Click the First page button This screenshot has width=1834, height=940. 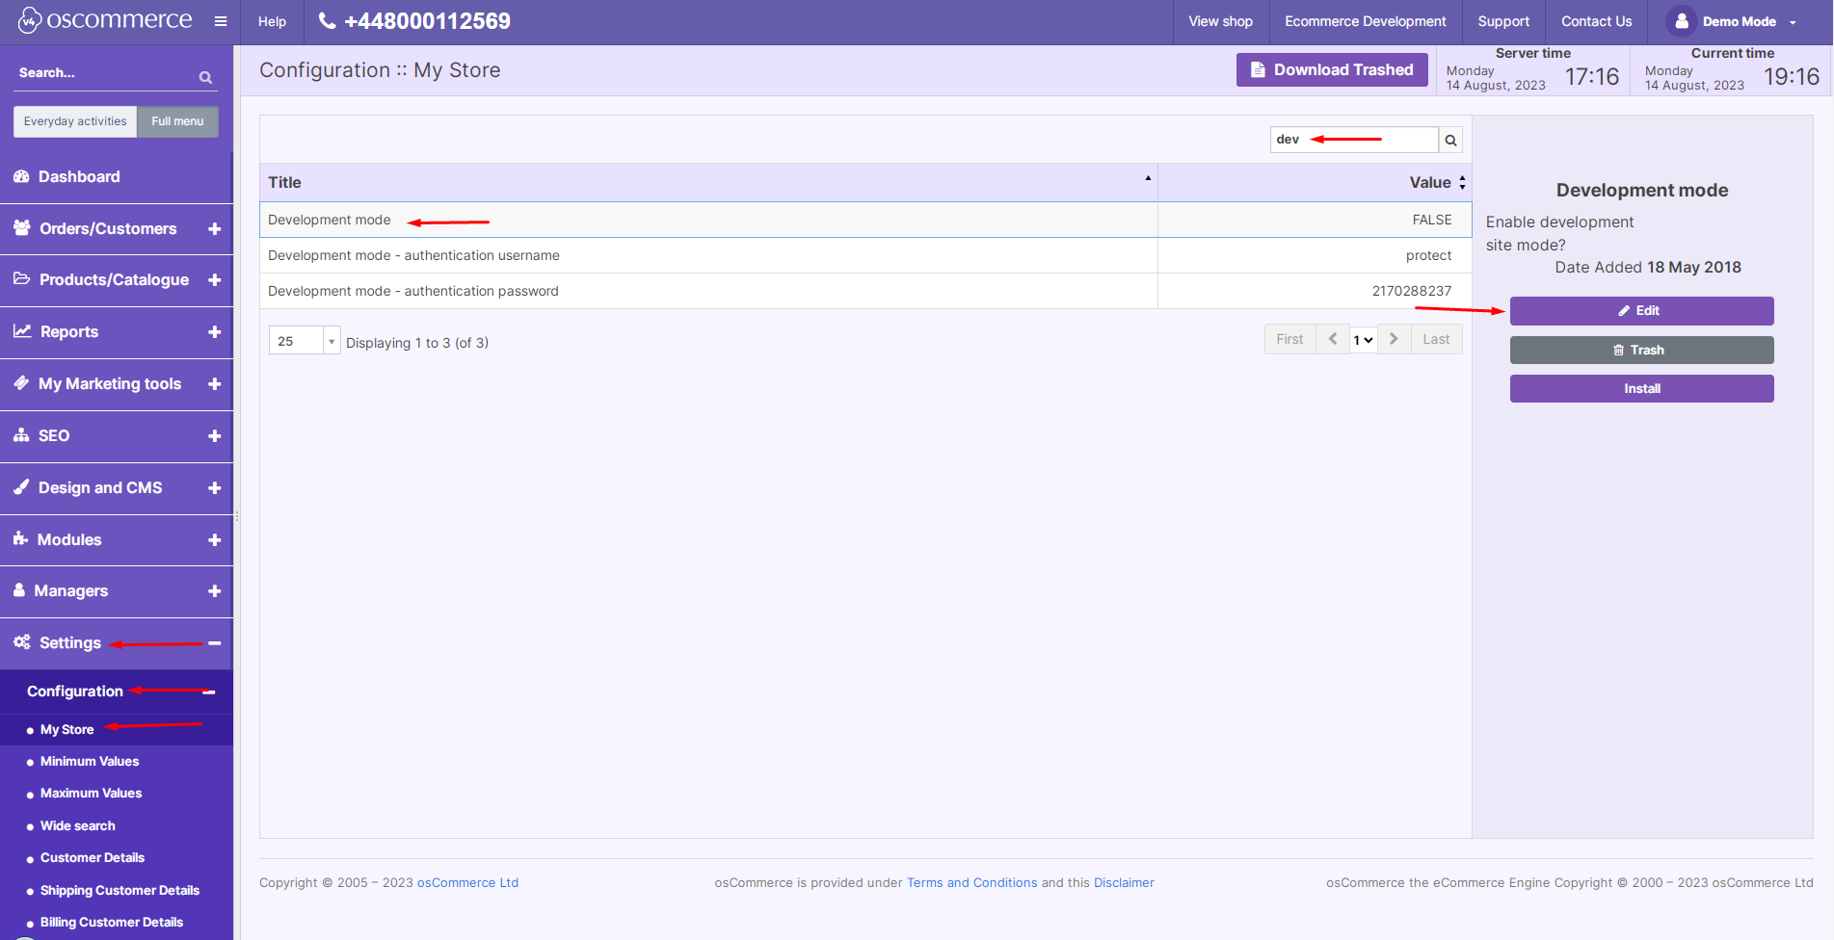1289,339
